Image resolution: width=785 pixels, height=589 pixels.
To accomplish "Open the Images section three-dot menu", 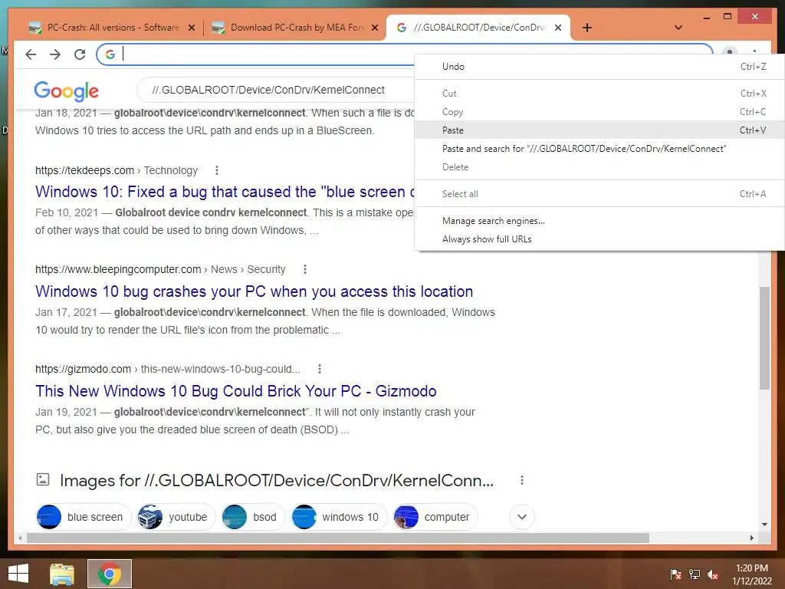I will [x=521, y=480].
